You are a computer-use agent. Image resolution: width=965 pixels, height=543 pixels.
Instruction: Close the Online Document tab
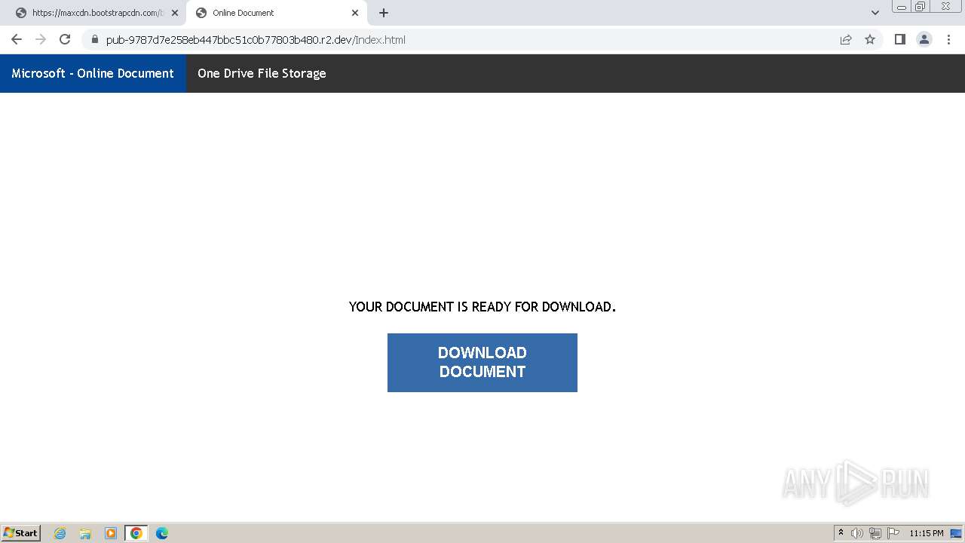point(355,13)
